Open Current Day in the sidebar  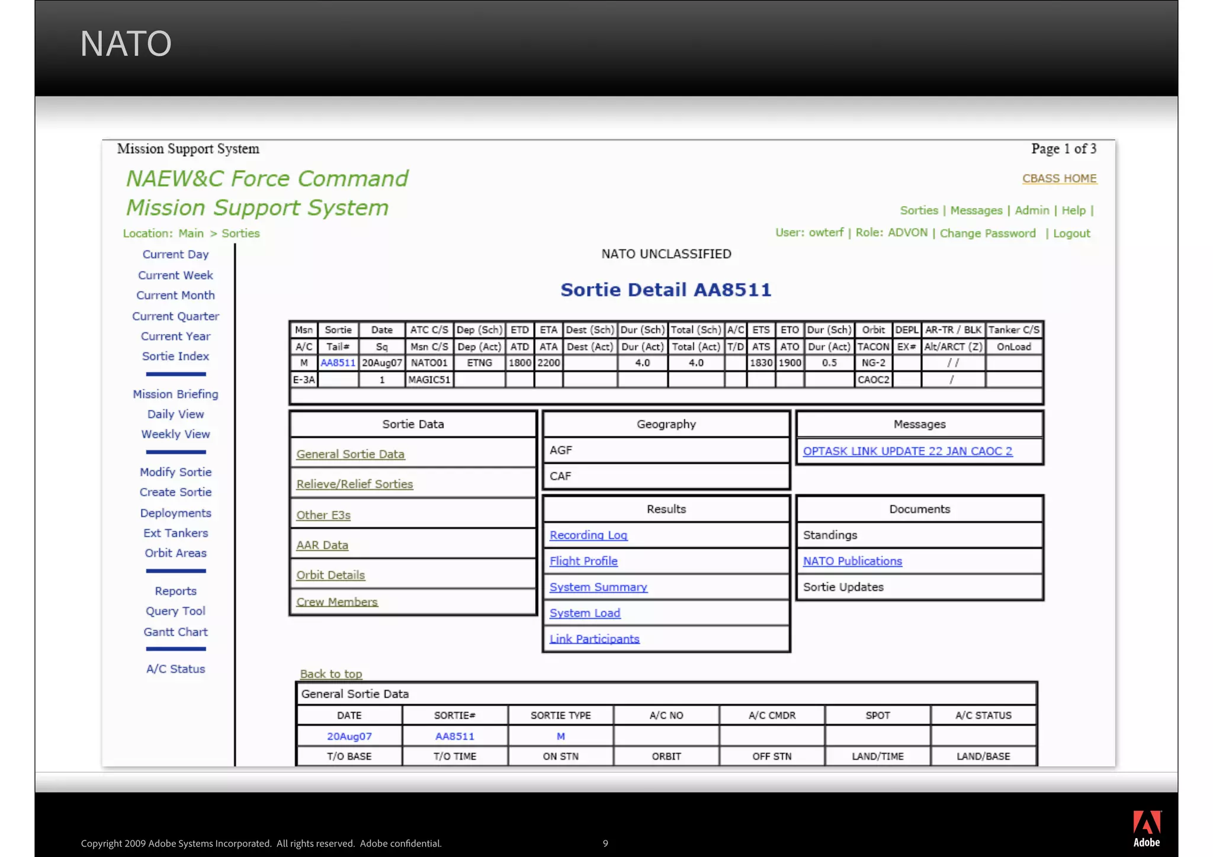(x=175, y=254)
